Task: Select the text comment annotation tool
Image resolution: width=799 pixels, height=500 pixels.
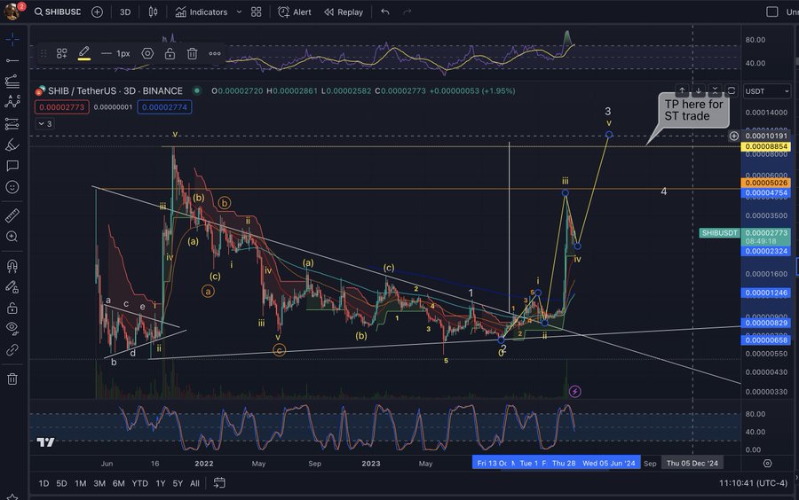Action: pos(12,166)
